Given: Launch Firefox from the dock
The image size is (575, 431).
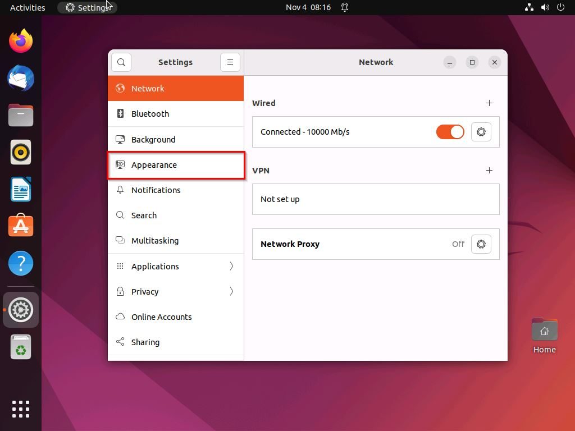Looking at the screenshot, I should (x=20, y=40).
